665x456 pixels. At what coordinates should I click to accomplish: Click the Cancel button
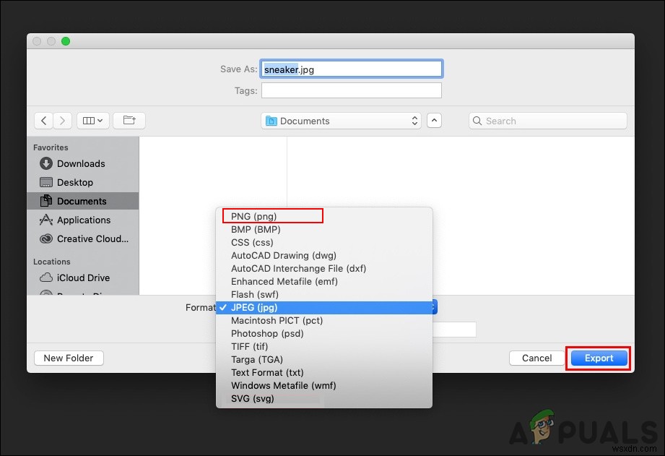click(x=536, y=358)
